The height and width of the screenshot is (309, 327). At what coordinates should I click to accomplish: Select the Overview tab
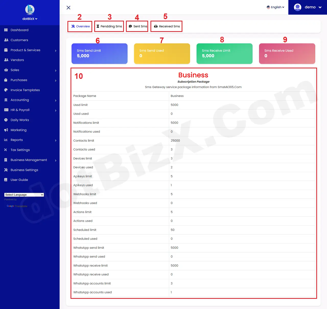(x=80, y=26)
